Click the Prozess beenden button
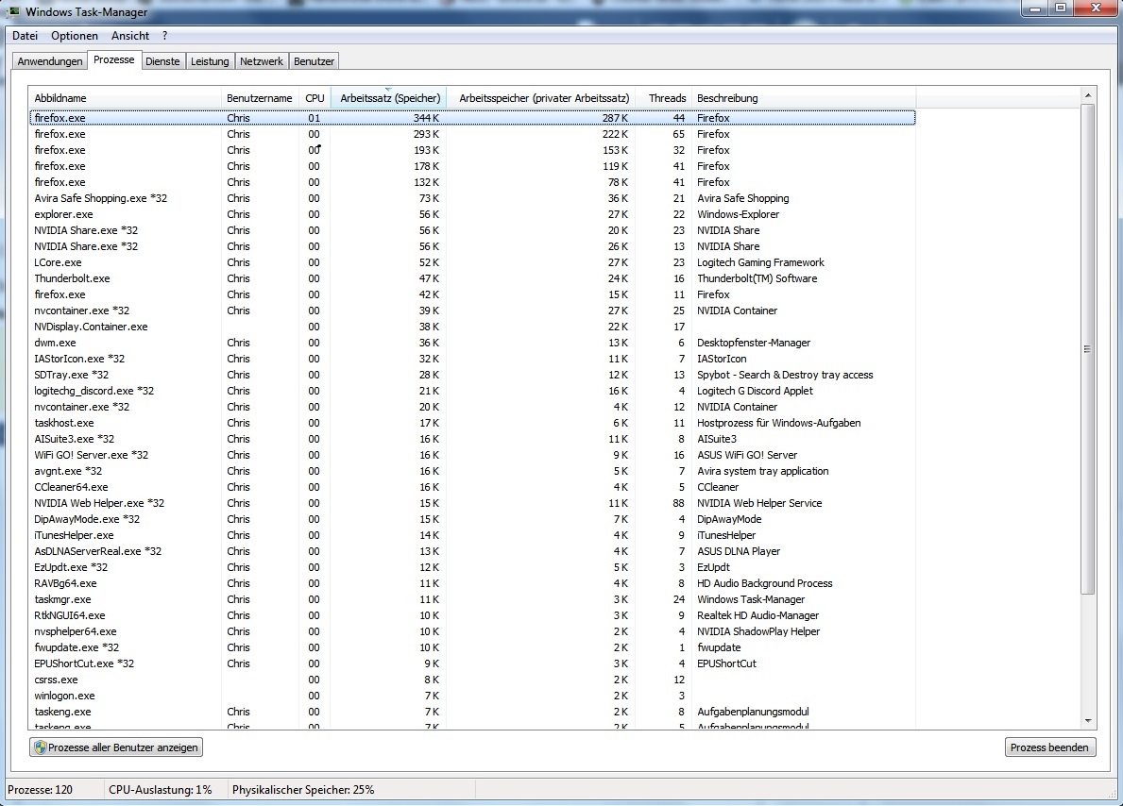The width and height of the screenshot is (1123, 806). 1050,747
